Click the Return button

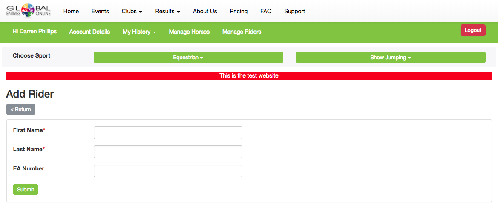coord(20,110)
